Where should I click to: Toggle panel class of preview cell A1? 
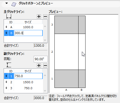pyautogui.click(x=66, y=79)
